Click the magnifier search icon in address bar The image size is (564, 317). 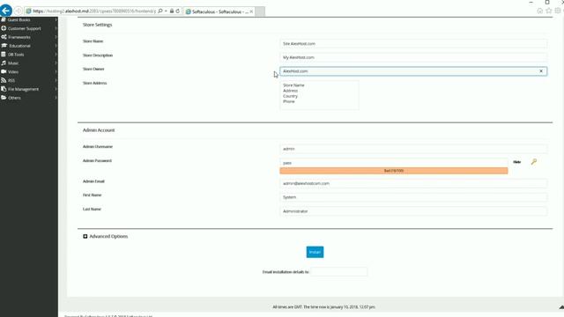pyautogui.click(x=160, y=11)
